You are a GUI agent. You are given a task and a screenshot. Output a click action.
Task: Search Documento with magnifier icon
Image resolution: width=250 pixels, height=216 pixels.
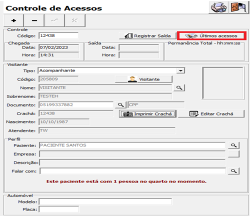point(120,105)
